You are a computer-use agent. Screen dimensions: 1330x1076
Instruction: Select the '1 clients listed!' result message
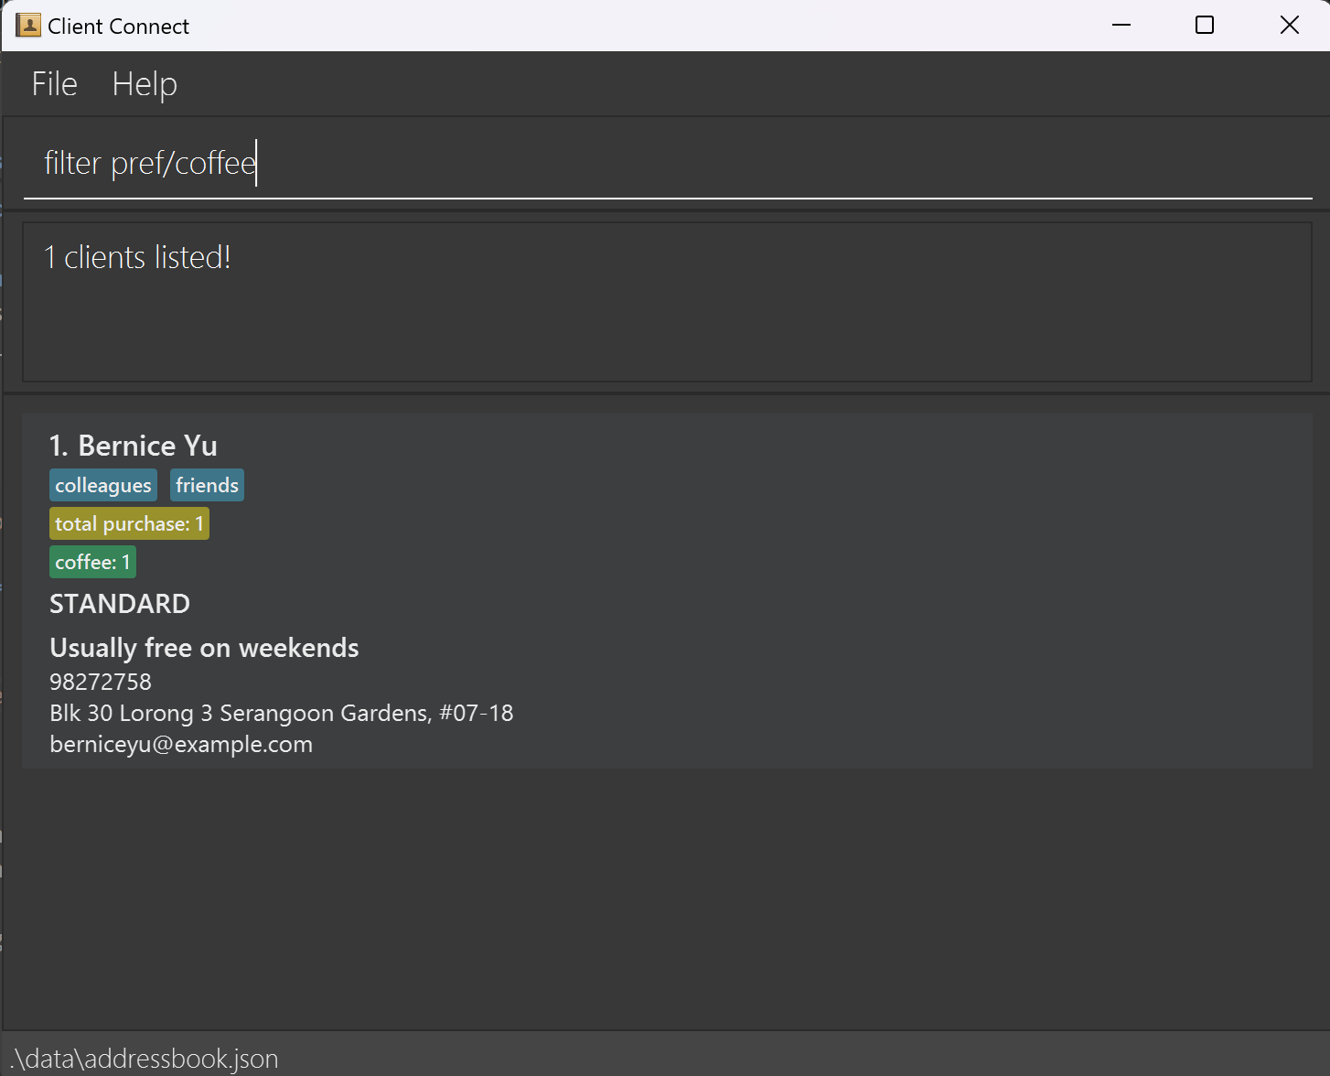tap(137, 257)
